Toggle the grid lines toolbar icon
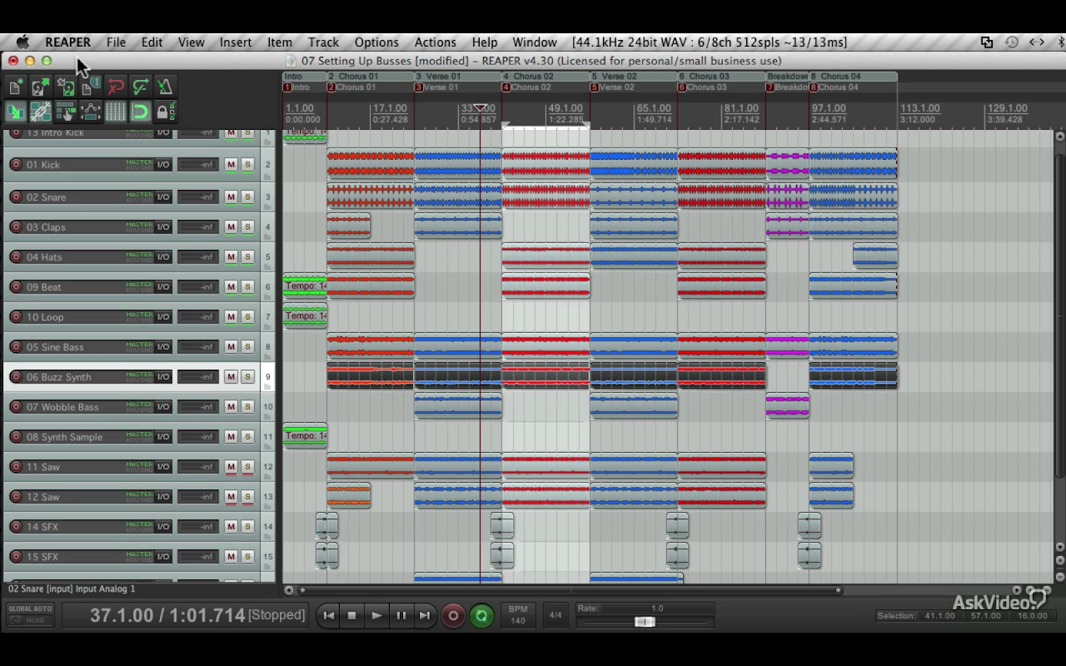 [x=116, y=112]
